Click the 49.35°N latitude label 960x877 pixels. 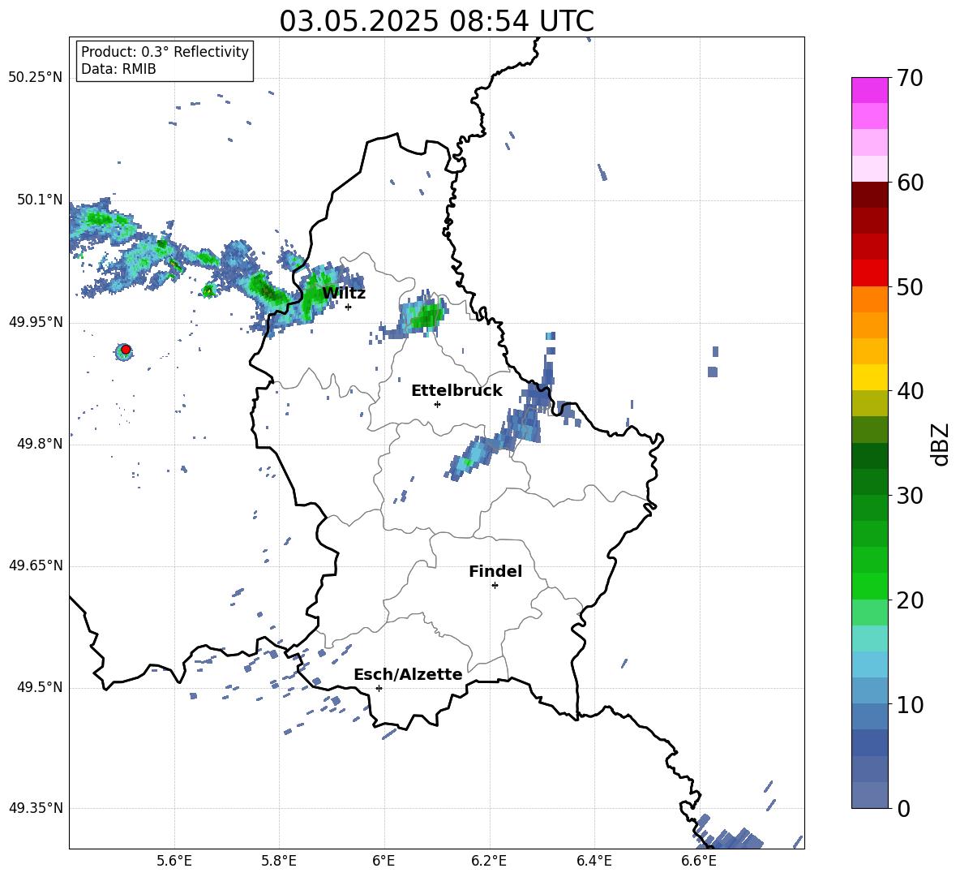click(x=36, y=808)
